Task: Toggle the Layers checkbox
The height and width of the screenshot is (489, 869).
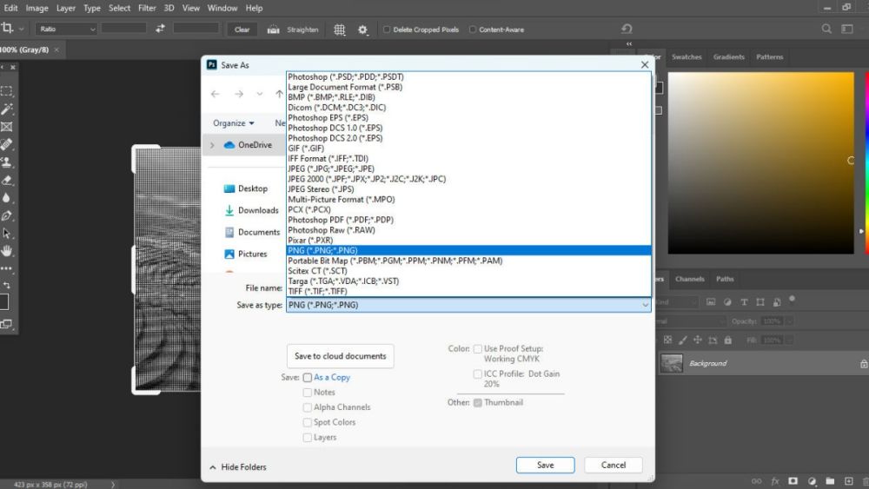Action: [x=308, y=437]
